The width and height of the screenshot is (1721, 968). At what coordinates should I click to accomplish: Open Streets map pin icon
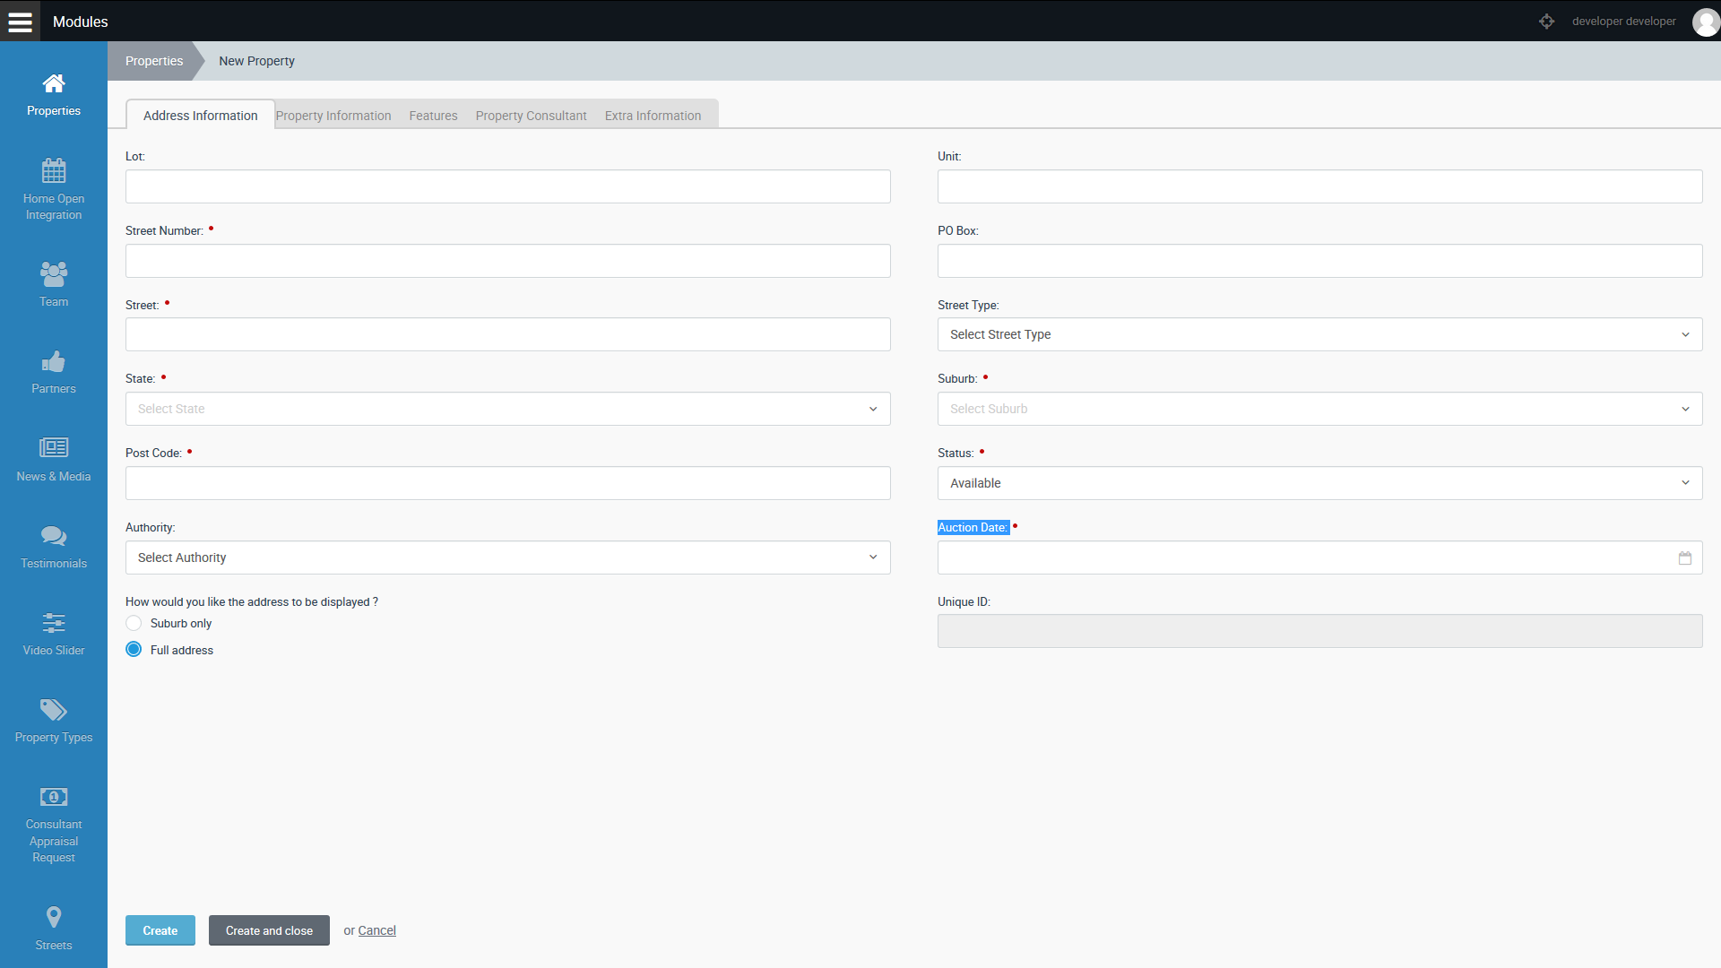pyautogui.click(x=54, y=917)
